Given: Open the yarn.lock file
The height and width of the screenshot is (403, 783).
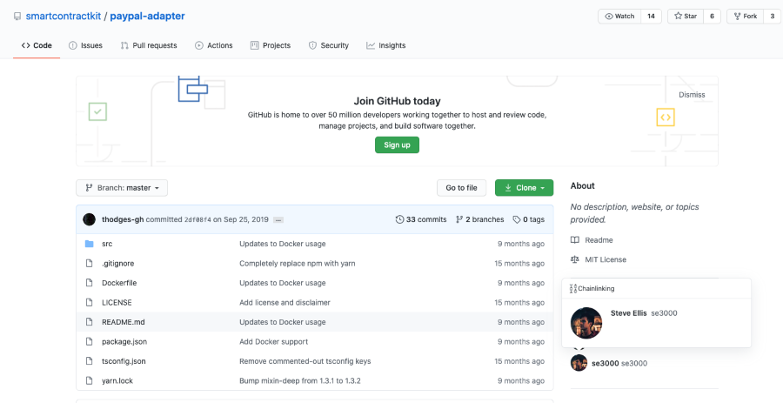Looking at the screenshot, I should click(x=117, y=380).
